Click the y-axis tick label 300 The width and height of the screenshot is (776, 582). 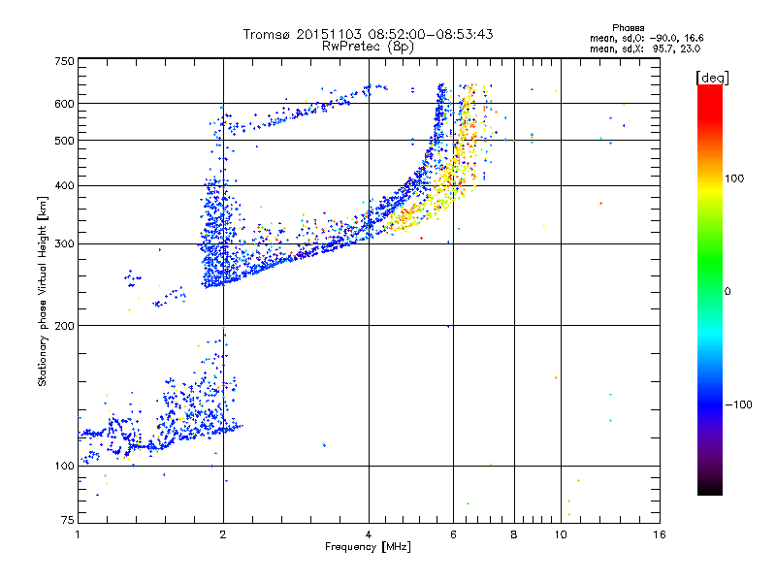coord(64,244)
